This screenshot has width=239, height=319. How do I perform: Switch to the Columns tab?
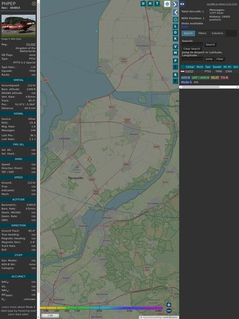click(x=217, y=33)
